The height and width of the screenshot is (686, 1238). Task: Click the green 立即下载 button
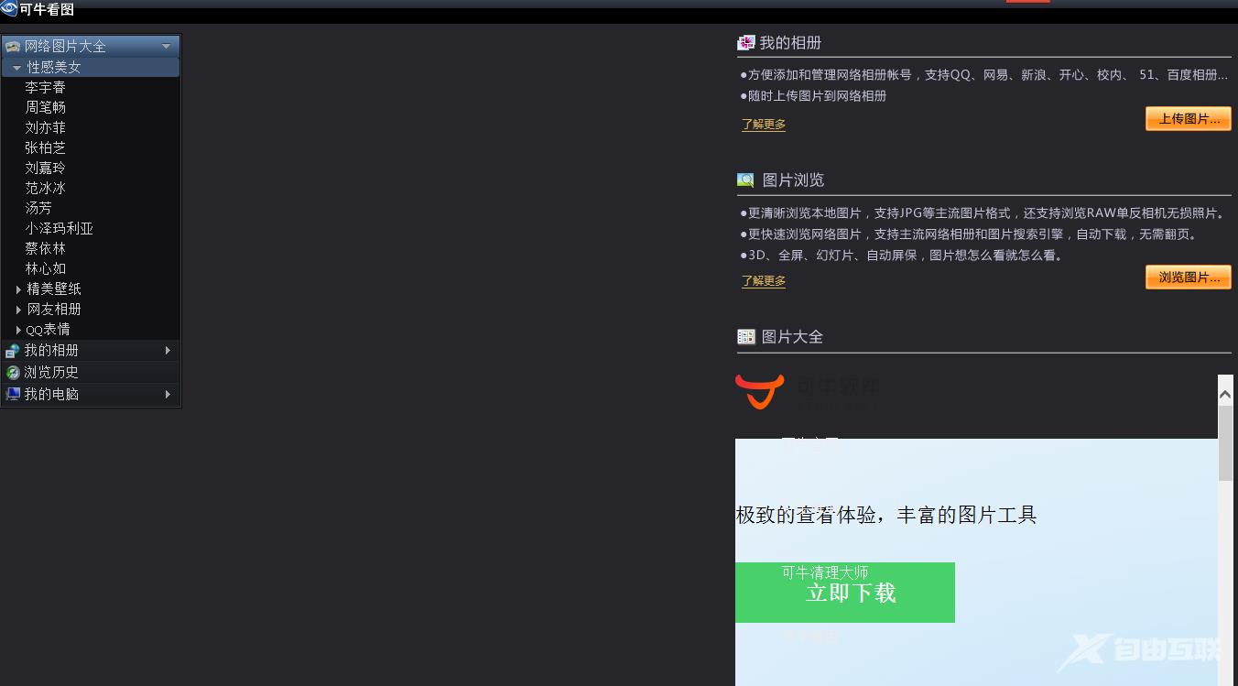click(x=845, y=593)
